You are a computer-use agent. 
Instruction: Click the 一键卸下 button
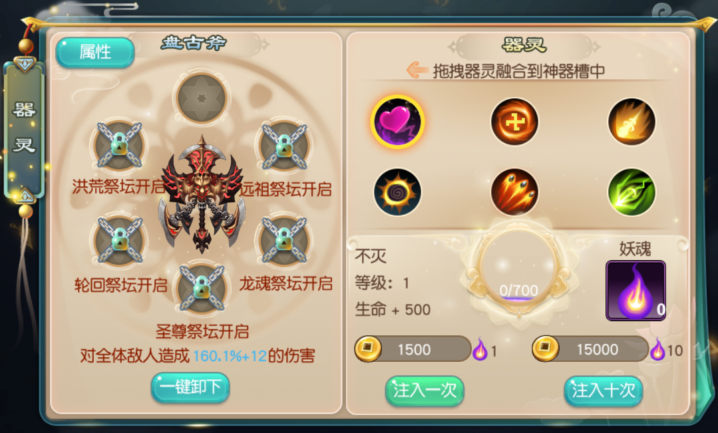pos(190,388)
